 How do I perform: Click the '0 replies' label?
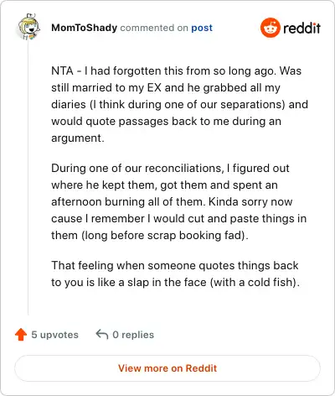pyautogui.click(x=133, y=335)
